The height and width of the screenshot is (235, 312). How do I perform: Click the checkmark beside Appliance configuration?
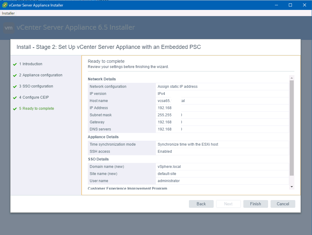pyautogui.click(x=15, y=75)
